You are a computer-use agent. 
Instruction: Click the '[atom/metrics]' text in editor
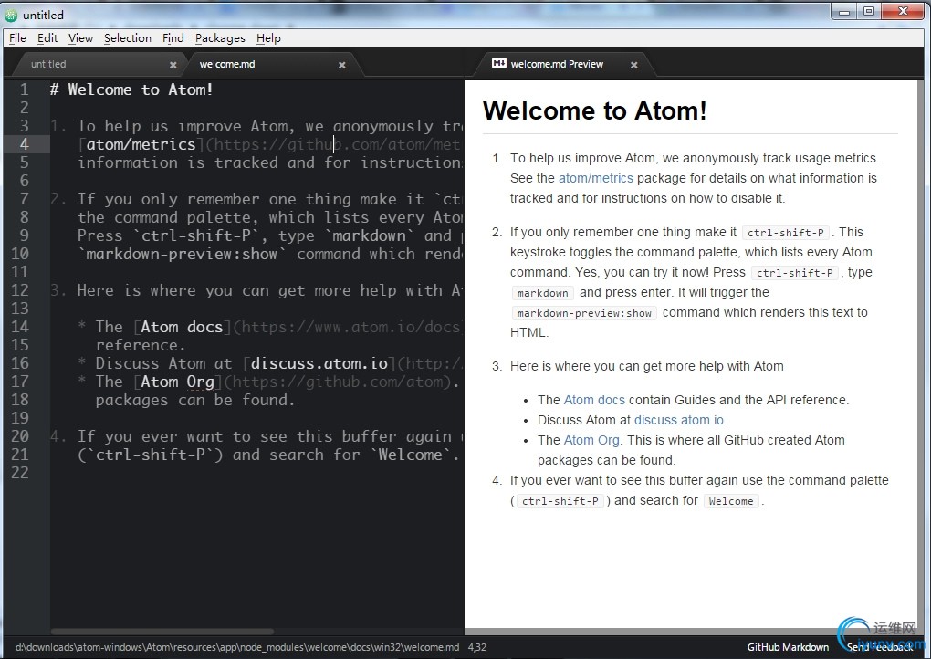click(141, 144)
